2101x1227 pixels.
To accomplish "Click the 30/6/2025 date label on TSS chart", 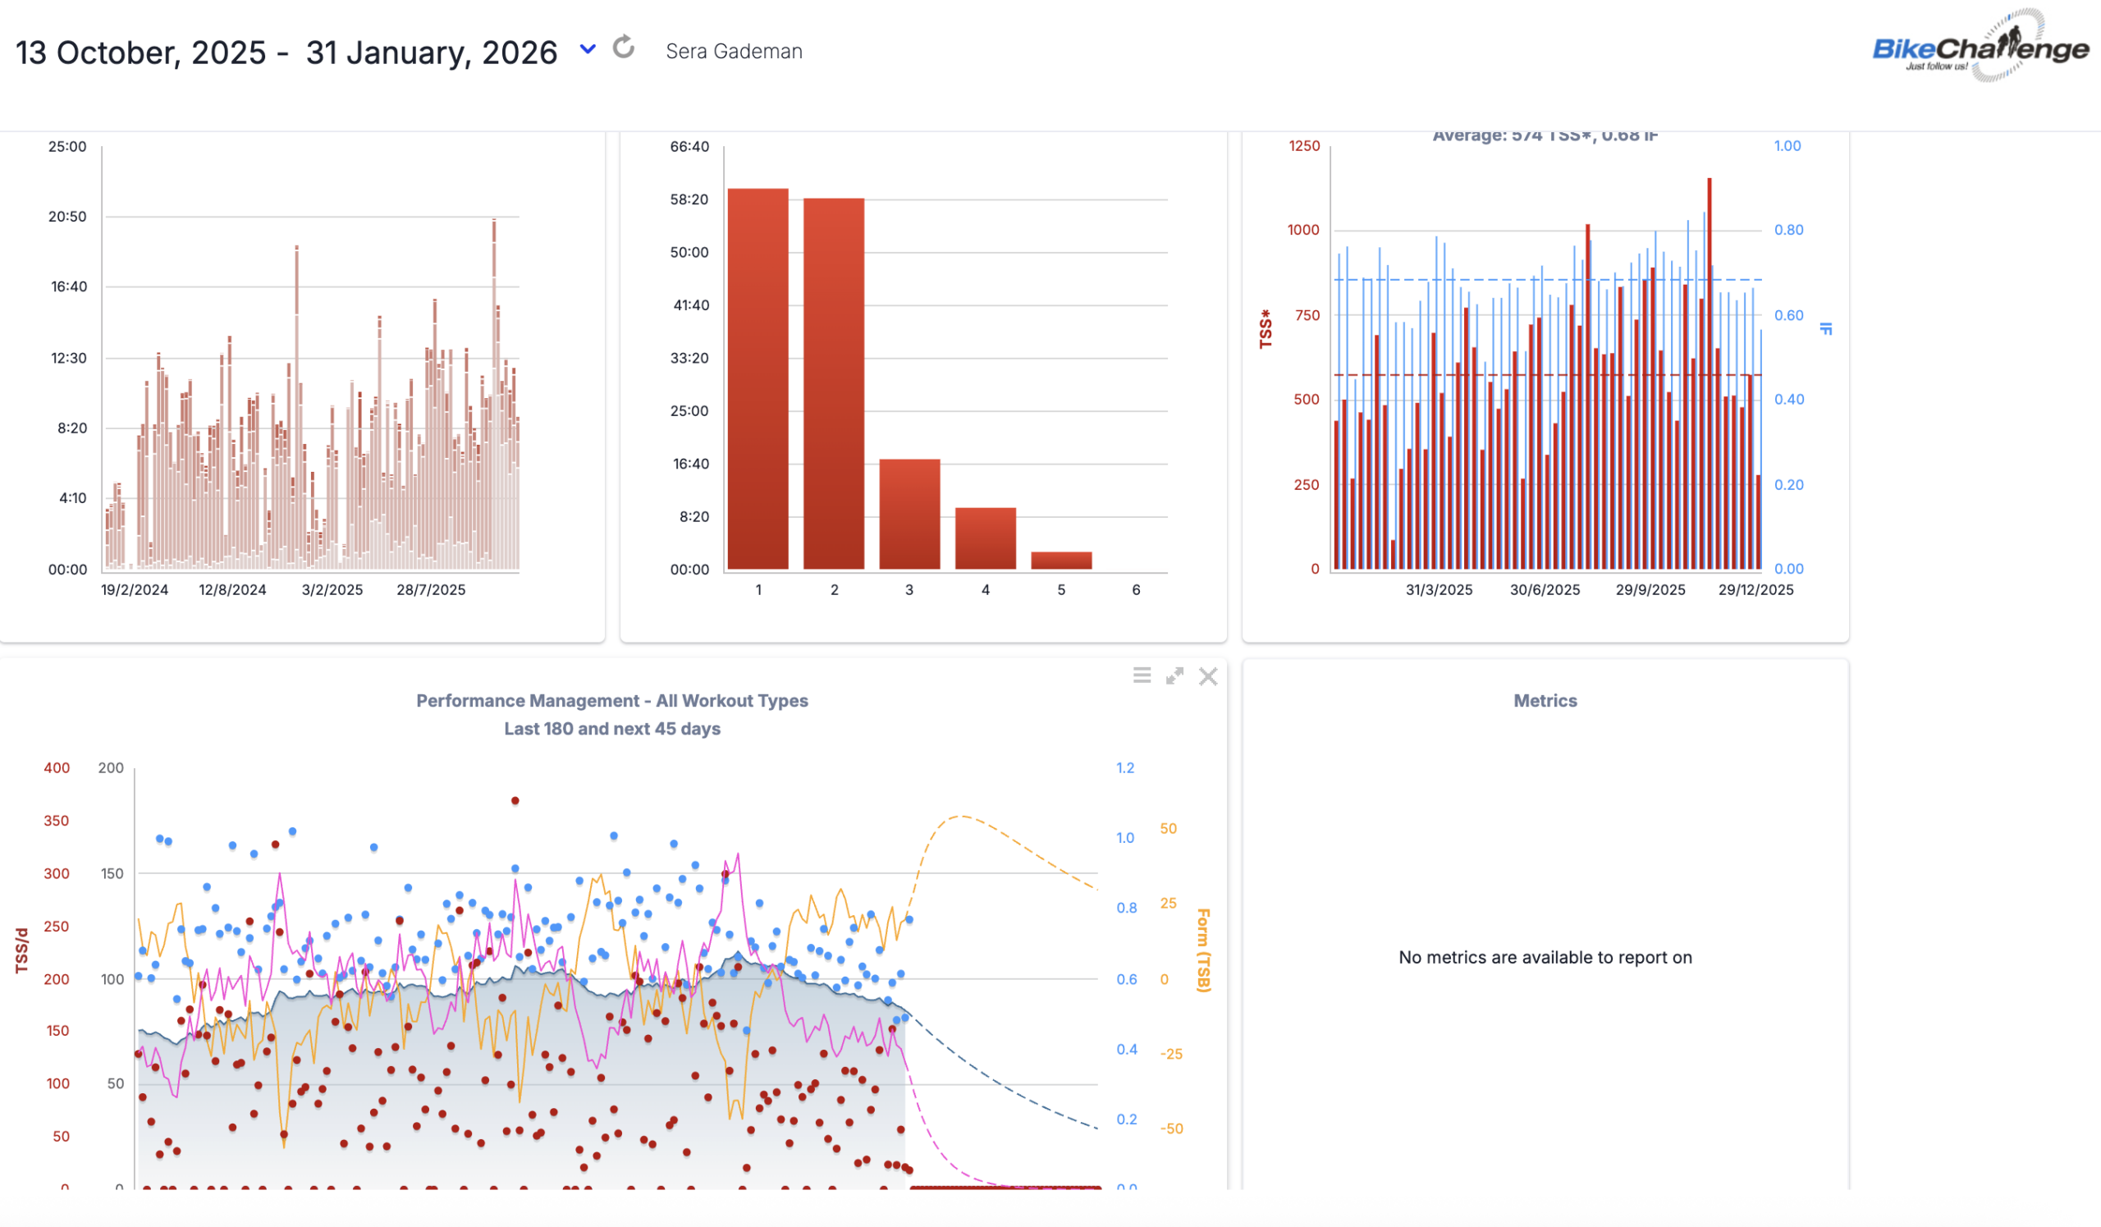I will [x=1545, y=590].
